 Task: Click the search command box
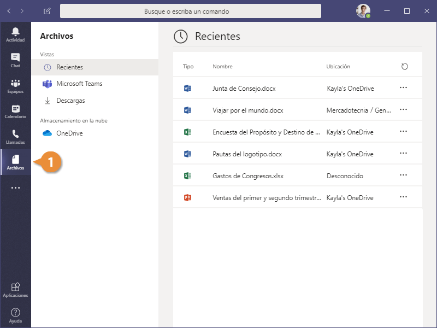[190, 11]
